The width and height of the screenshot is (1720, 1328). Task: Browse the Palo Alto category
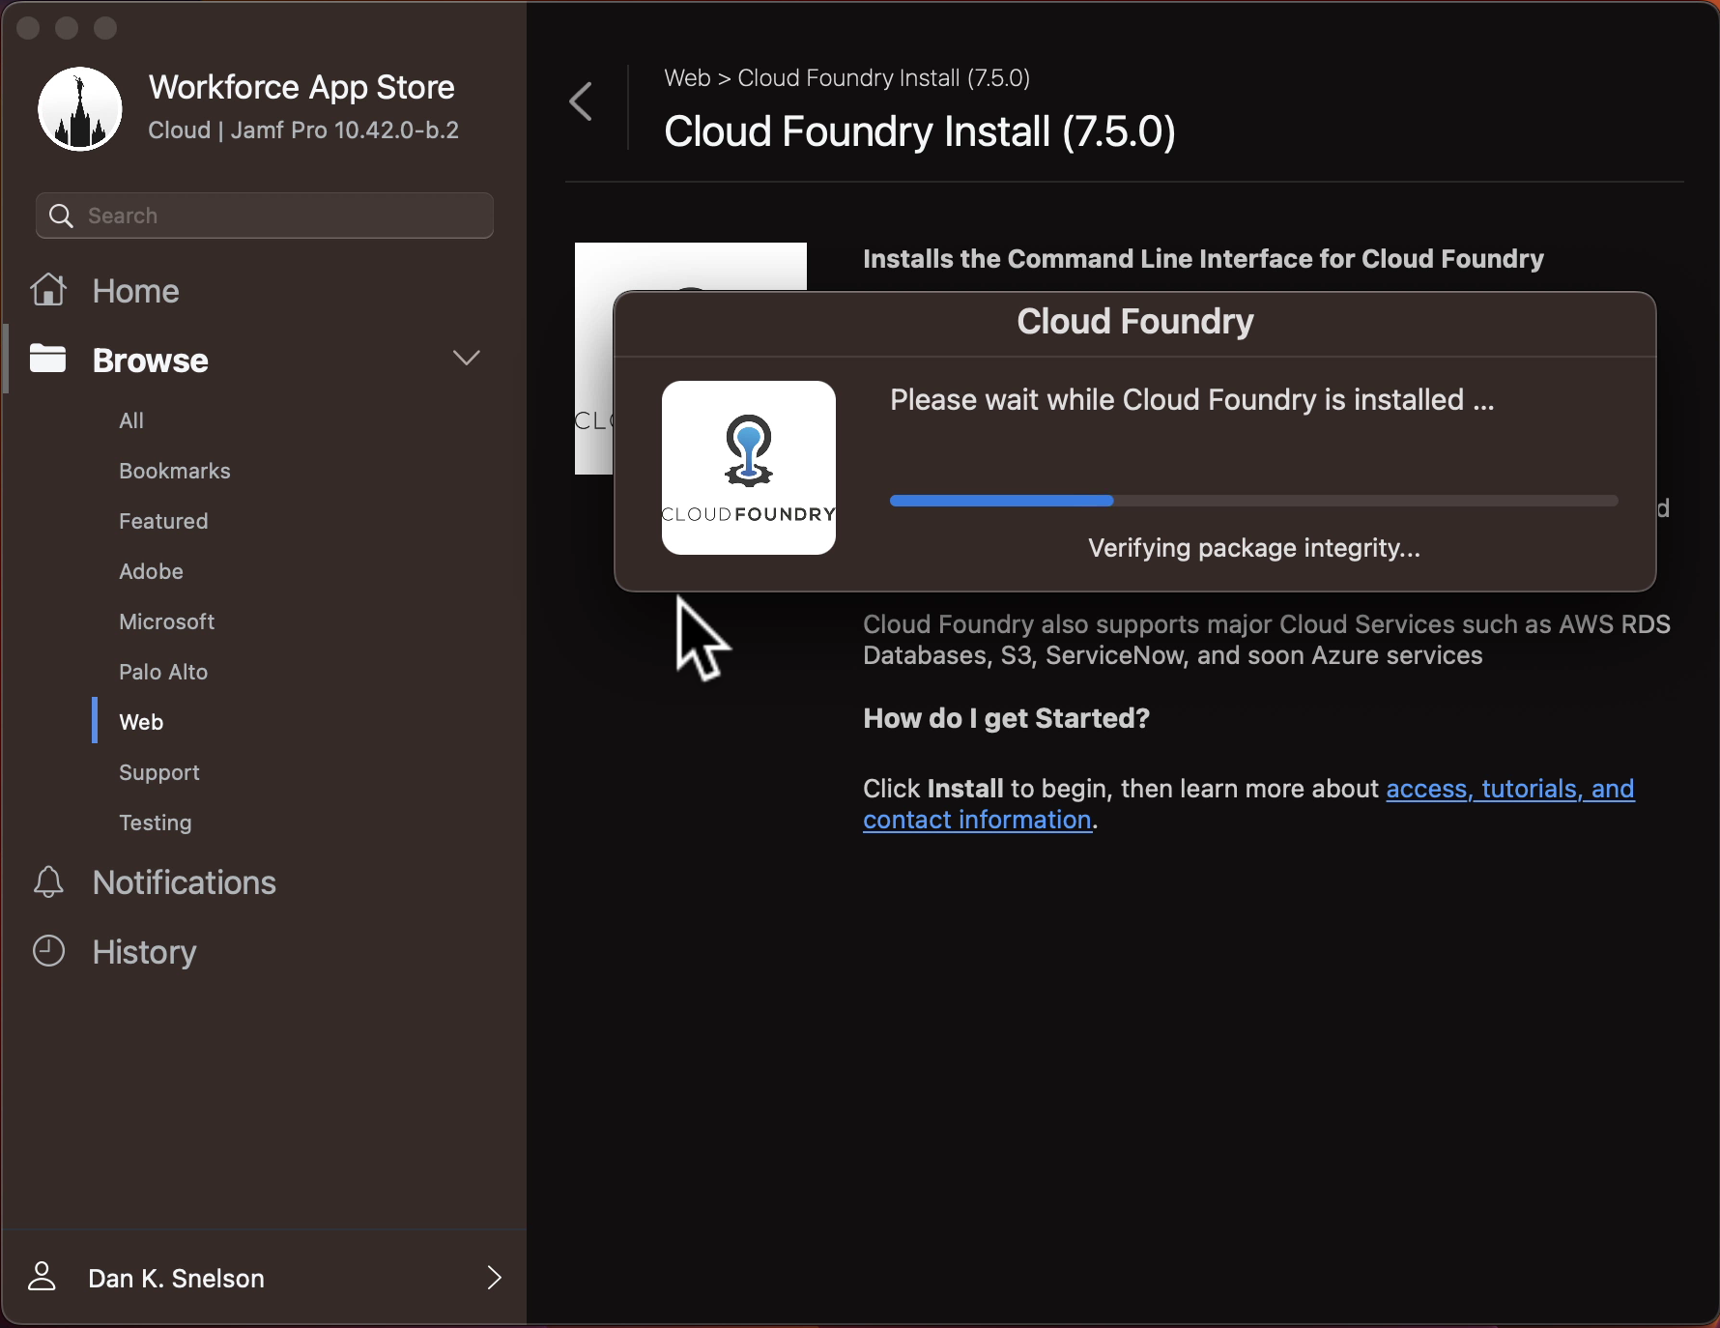[x=163, y=672]
